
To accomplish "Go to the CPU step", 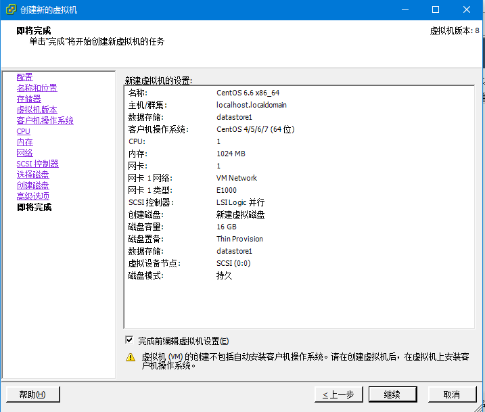I will point(23,131).
